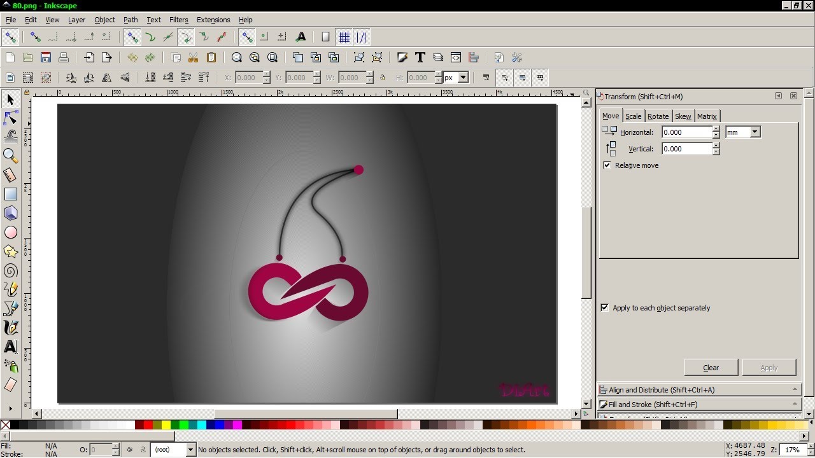
Task: Select the Circle/Ellipse tool
Action: pyautogui.click(x=10, y=232)
